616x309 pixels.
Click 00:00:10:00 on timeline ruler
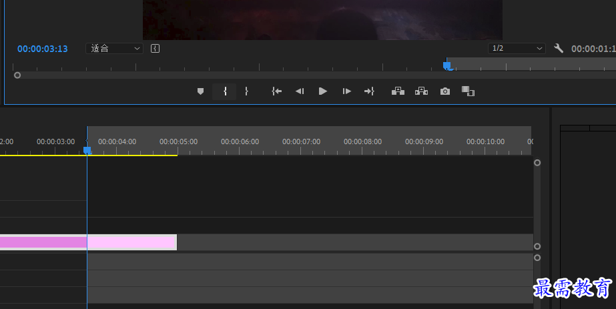tap(486, 141)
